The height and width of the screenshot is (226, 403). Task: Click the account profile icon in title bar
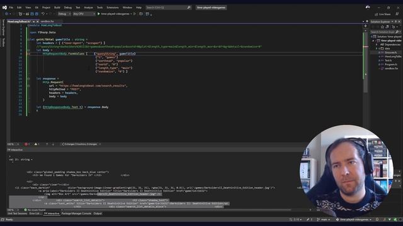(x=368, y=7)
